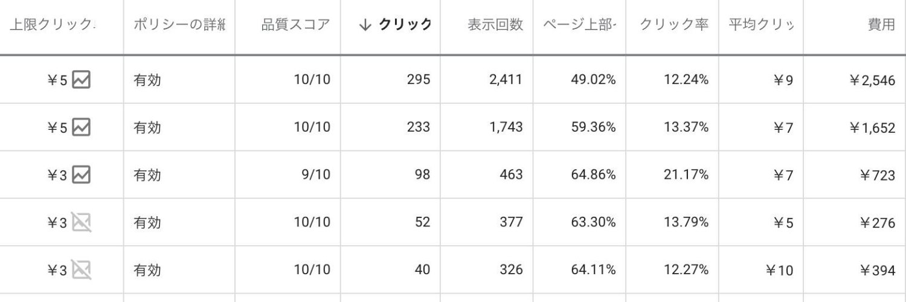Screen dimensions: 906x302
Task: Open bid simulator icon in 233-clicks row
Action: pyautogui.click(x=81, y=127)
